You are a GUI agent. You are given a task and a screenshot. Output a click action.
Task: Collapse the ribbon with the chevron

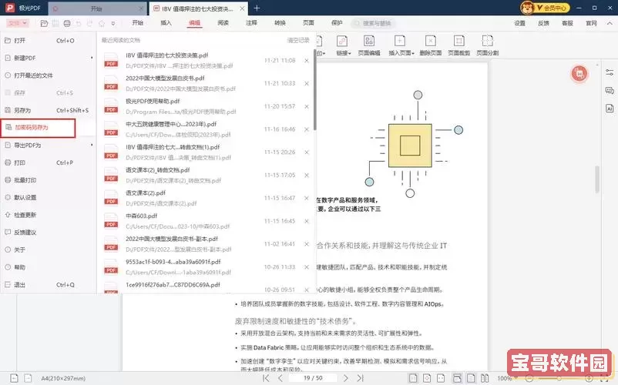(610, 24)
